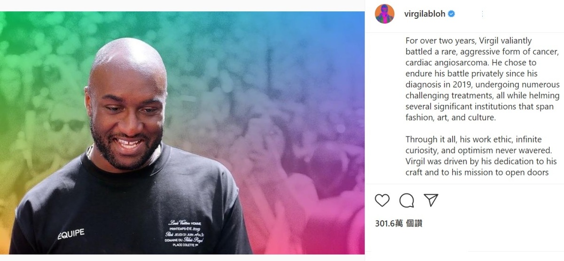Click the main post photo
This screenshot has height=261, width=564.
pos(182,133)
